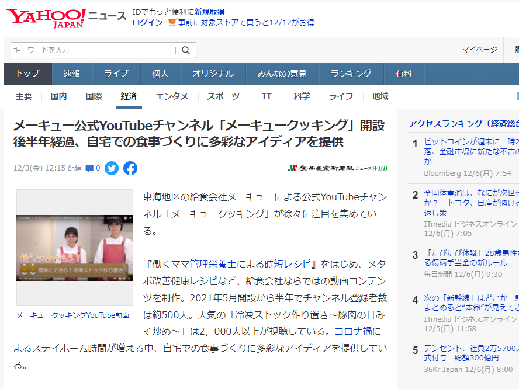Open the アクセスランキング heading link
The height and width of the screenshot is (389, 519).
click(x=463, y=124)
